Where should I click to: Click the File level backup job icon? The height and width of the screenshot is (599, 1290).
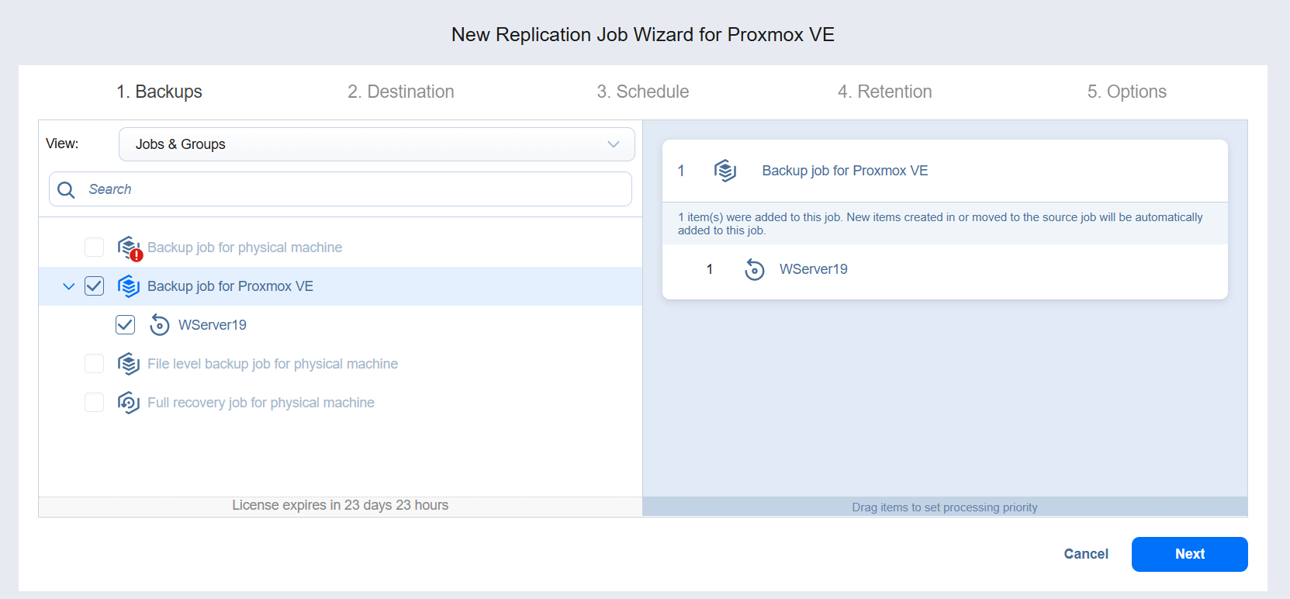click(x=129, y=364)
